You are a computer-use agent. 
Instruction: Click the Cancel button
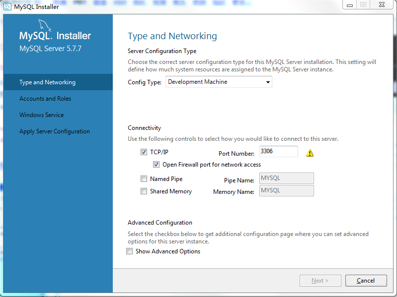(366, 281)
